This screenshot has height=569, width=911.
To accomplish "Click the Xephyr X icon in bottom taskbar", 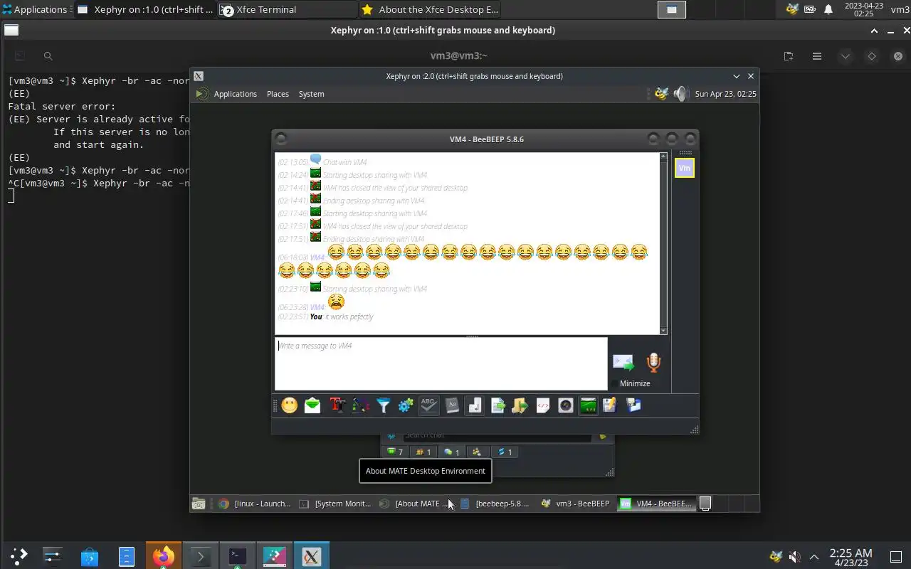I will (x=311, y=556).
